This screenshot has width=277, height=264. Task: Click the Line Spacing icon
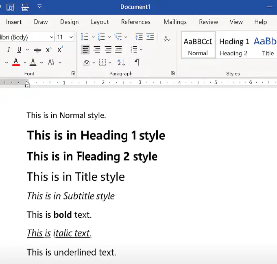pos(134,50)
